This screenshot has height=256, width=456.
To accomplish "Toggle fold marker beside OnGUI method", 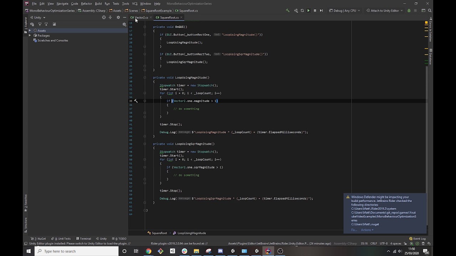I will [x=145, y=27].
